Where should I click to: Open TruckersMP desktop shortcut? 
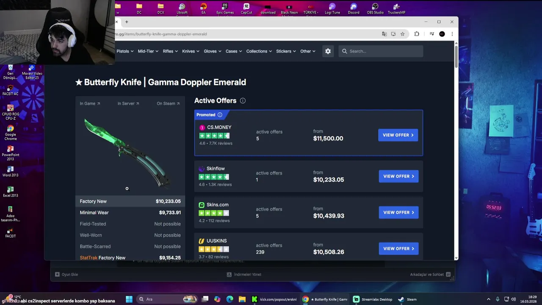pyautogui.click(x=396, y=8)
